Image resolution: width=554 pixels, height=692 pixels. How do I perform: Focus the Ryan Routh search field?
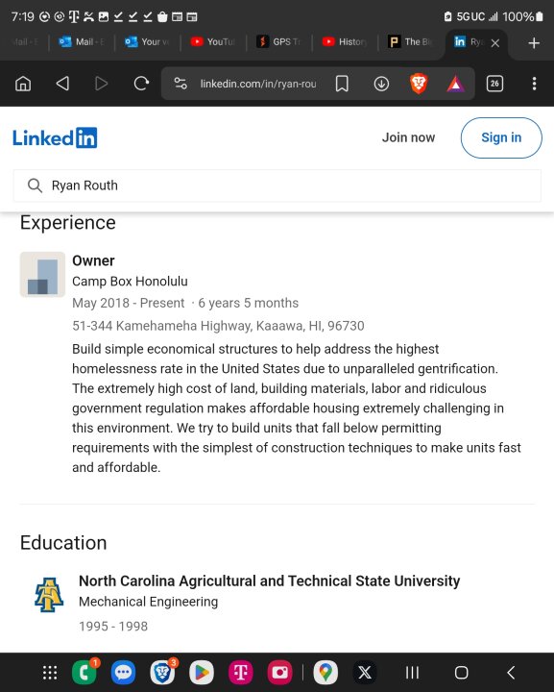tap(277, 185)
